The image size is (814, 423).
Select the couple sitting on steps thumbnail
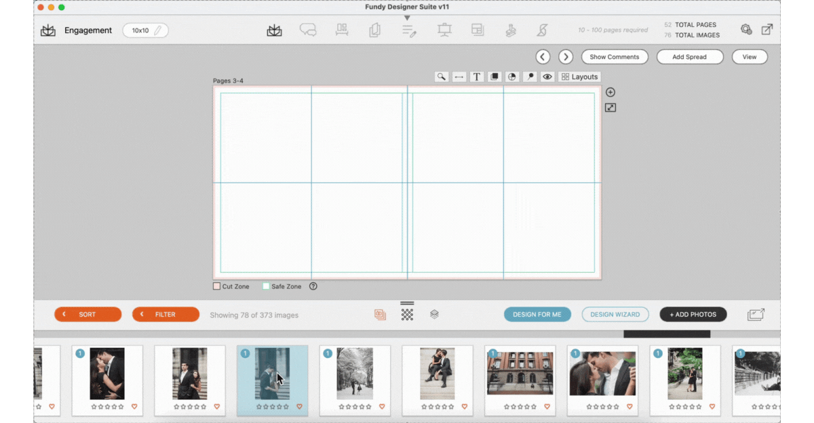click(438, 374)
